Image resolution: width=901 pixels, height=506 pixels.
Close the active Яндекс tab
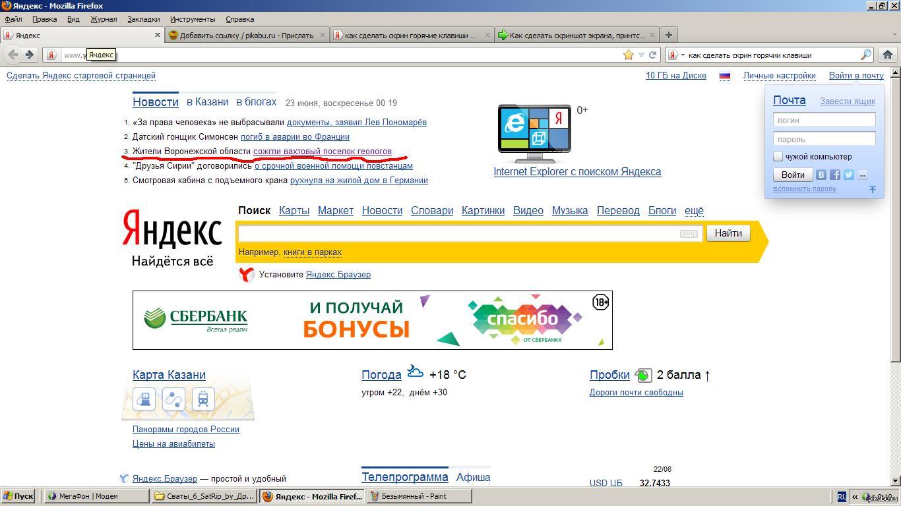point(158,35)
